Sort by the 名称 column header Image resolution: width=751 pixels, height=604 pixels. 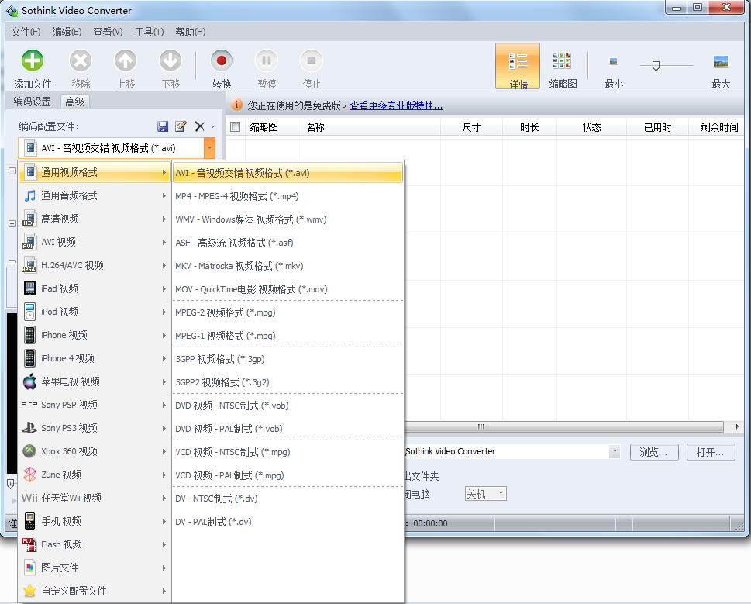370,127
